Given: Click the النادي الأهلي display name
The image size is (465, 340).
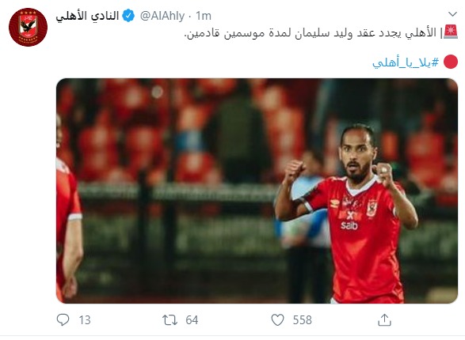Looking at the screenshot, I should point(87,16).
